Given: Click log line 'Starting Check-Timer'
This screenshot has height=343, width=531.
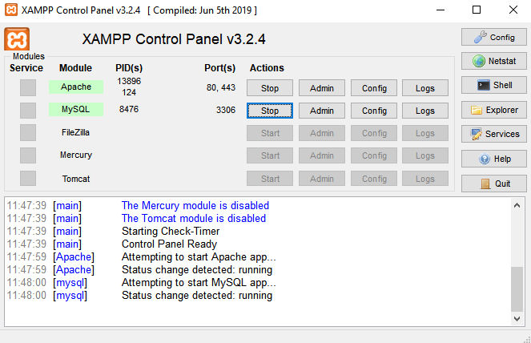Looking at the screenshot, I should coord(171,231).
